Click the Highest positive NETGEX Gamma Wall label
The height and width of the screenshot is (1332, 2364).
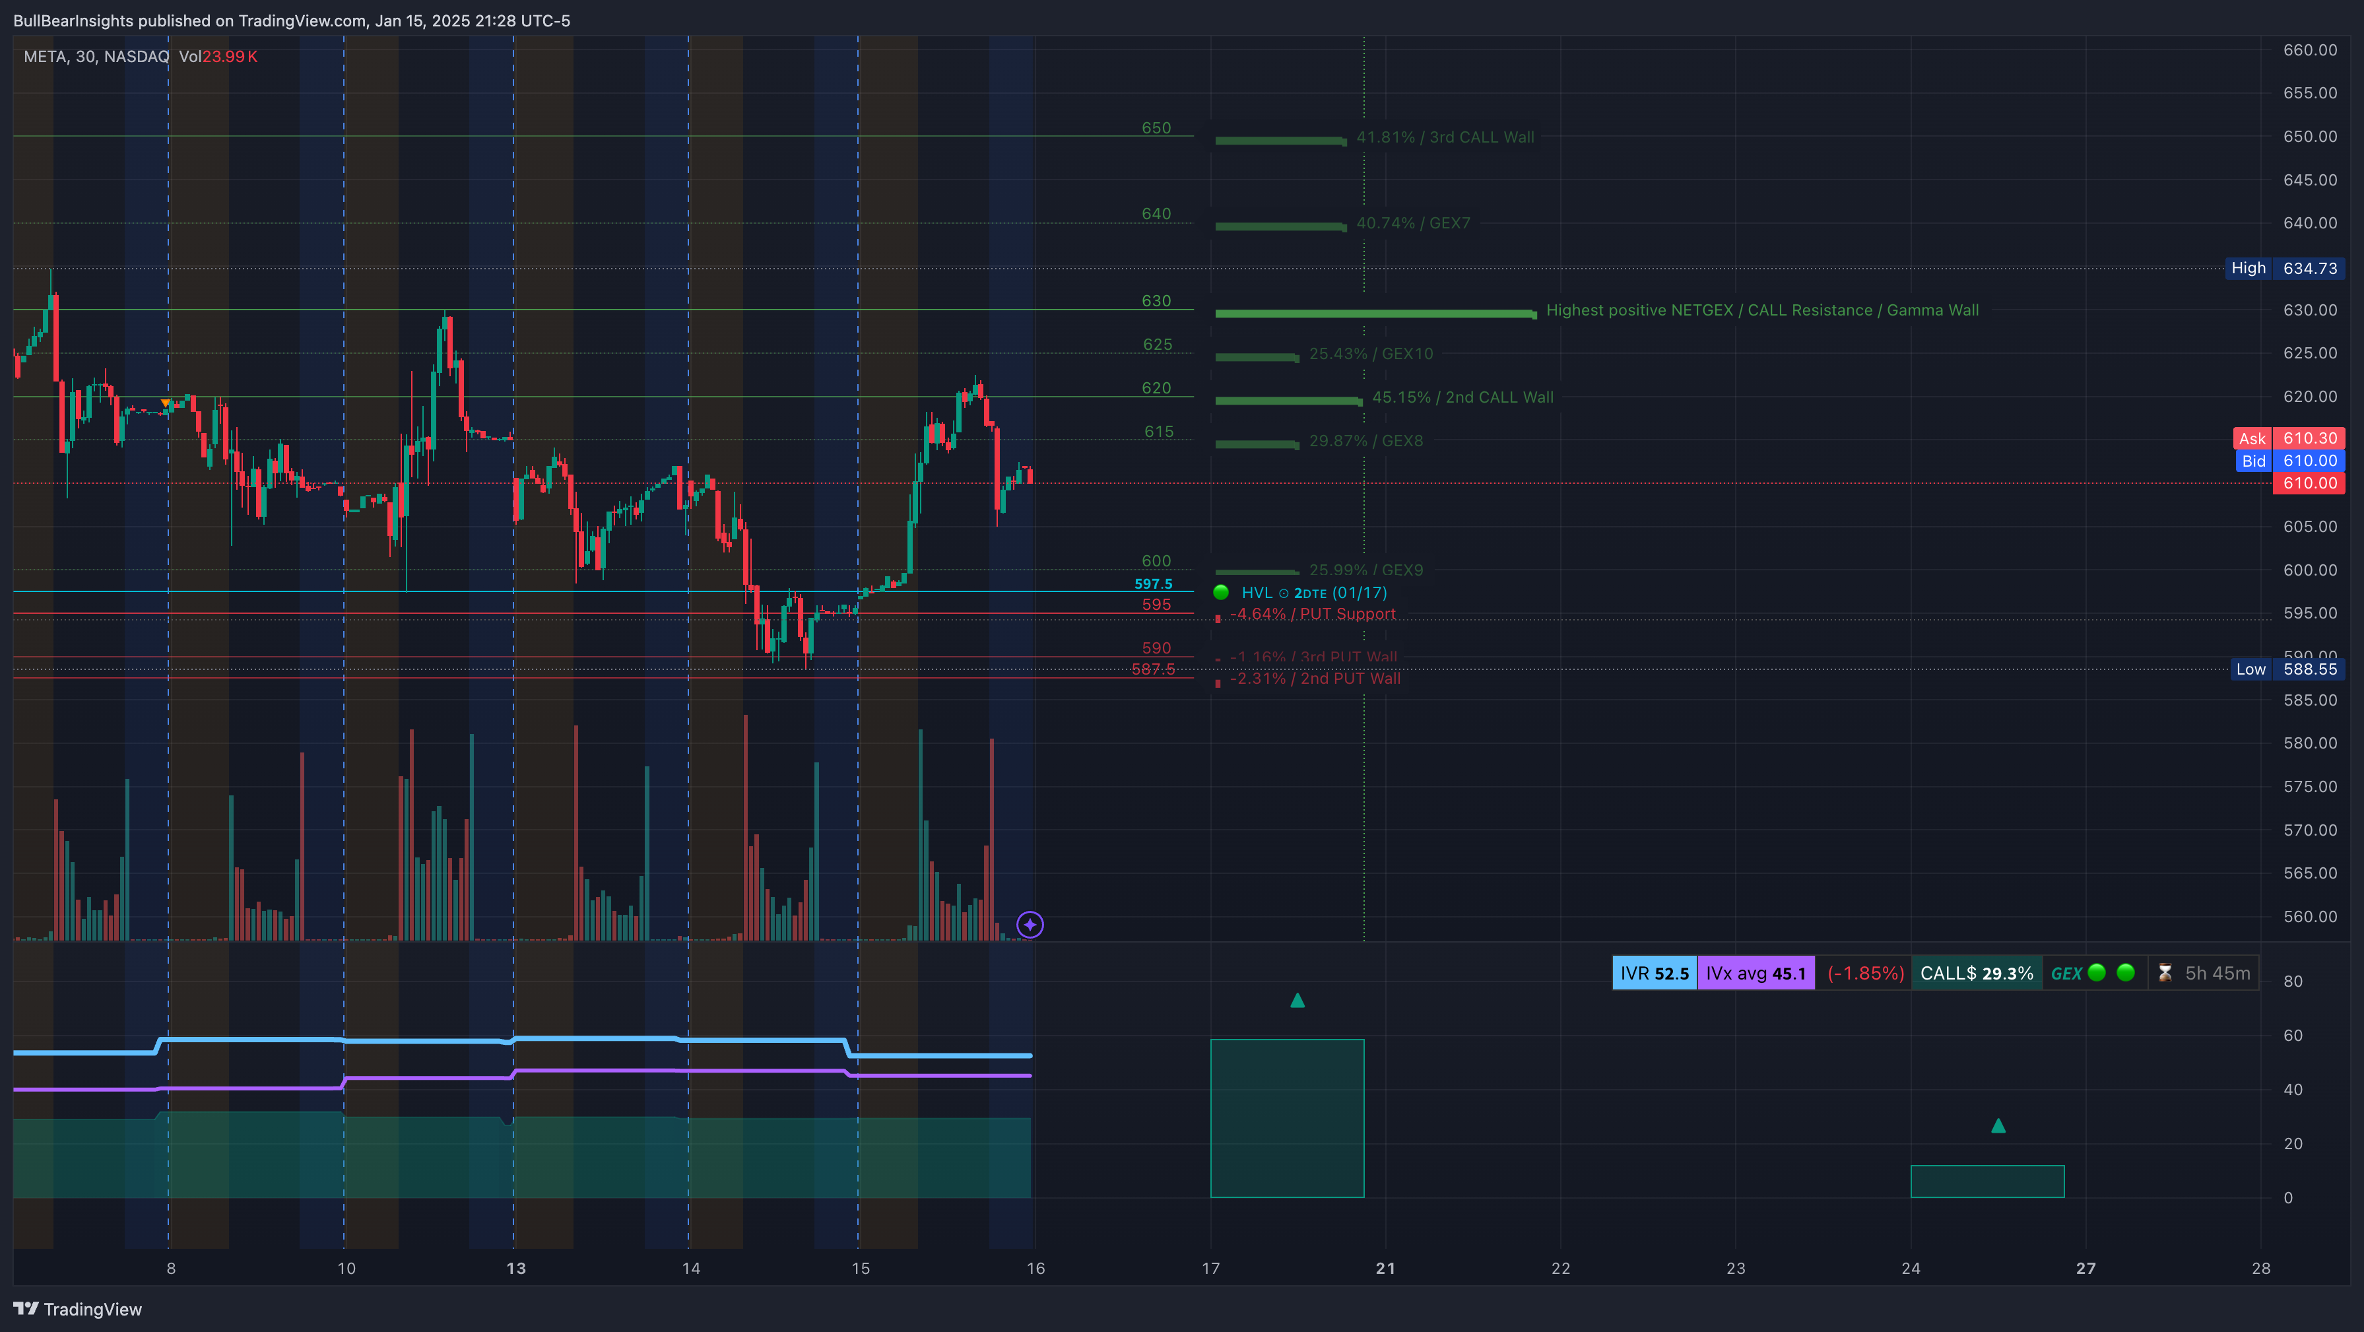tap(1762, 310)
